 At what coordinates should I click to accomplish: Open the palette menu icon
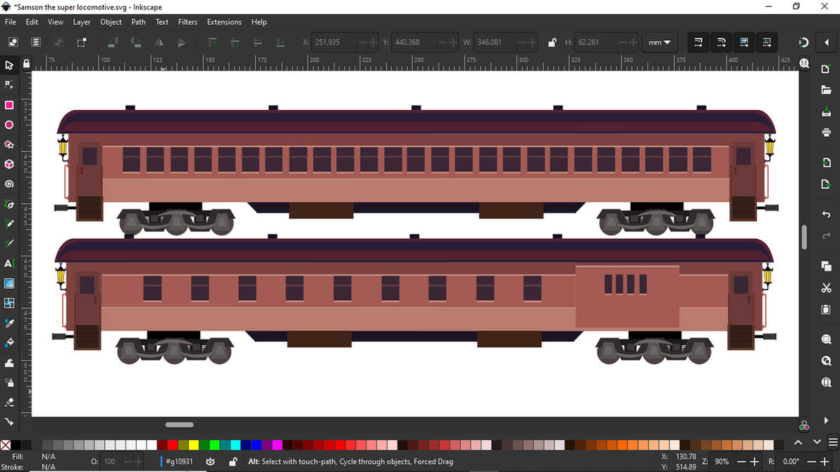coord(833,442)
